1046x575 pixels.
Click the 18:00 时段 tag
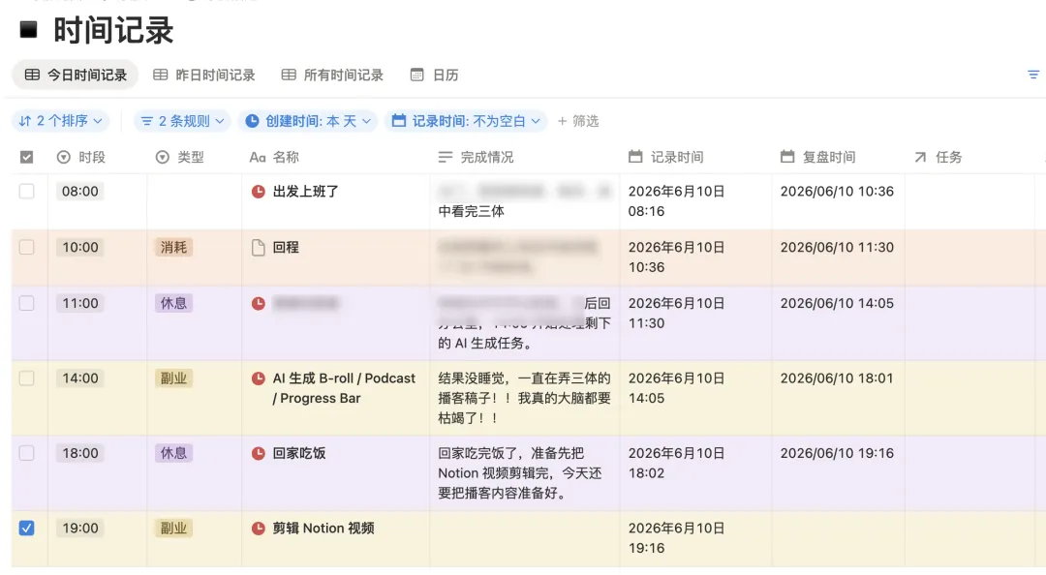pos(80,453)
